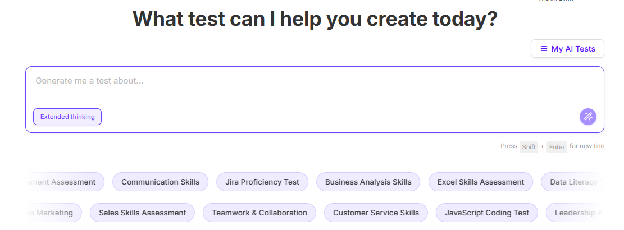Click the cut-off Assessment chip at left
The height and width of the screenshot is (230, 624).
pos(65,182)
